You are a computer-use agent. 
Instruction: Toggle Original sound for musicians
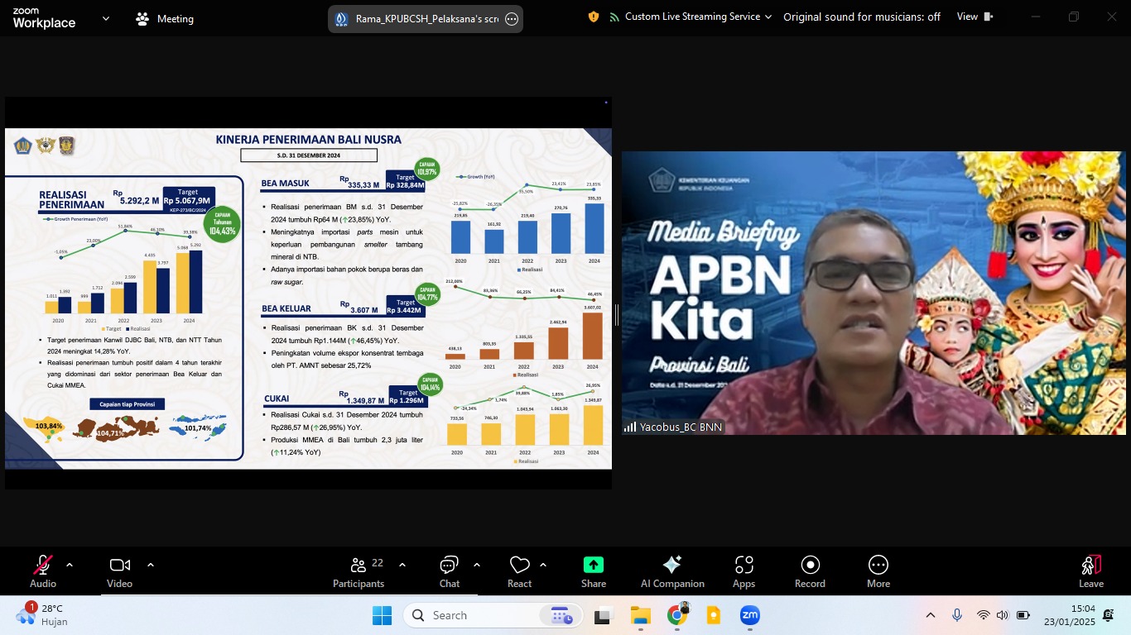tap(862, 17)
